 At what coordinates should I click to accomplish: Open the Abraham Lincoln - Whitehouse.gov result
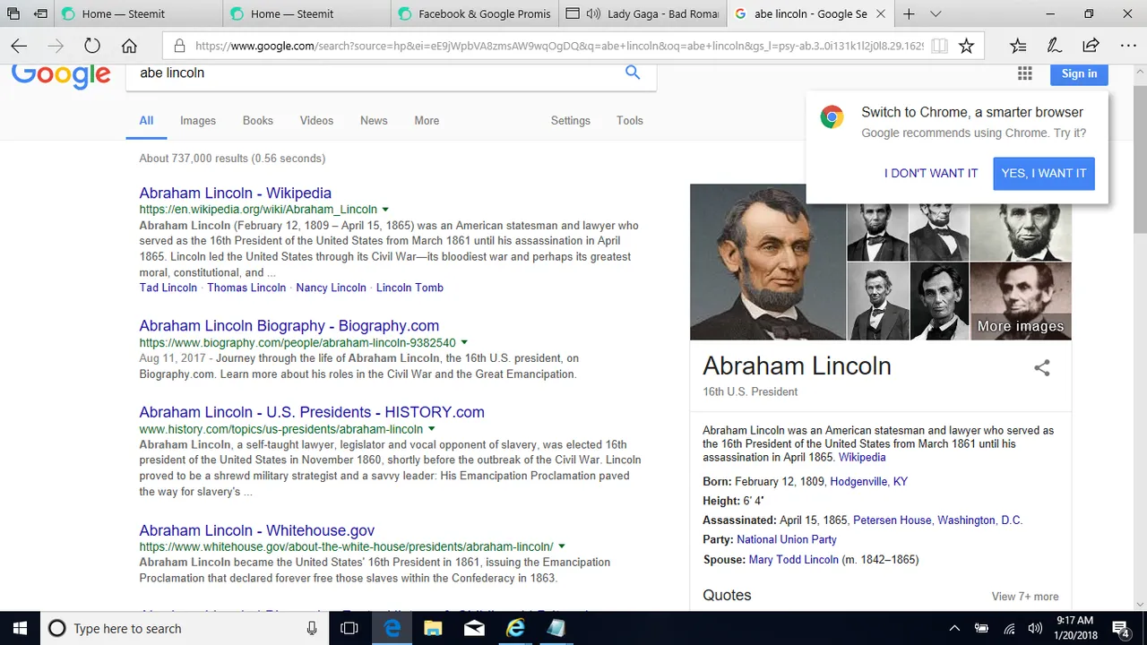257,530
